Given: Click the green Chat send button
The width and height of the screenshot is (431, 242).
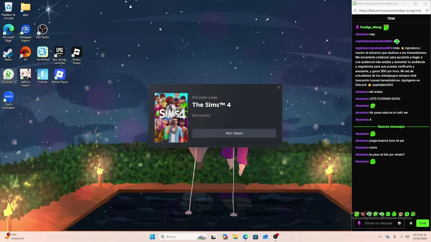Looking at the screenshot, I should coord(423,223).
